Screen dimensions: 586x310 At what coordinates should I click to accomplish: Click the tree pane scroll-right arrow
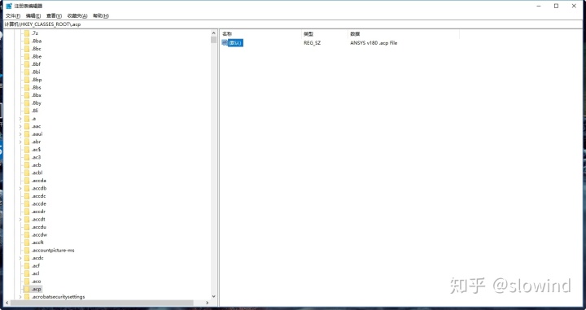[x=208, y=303]
